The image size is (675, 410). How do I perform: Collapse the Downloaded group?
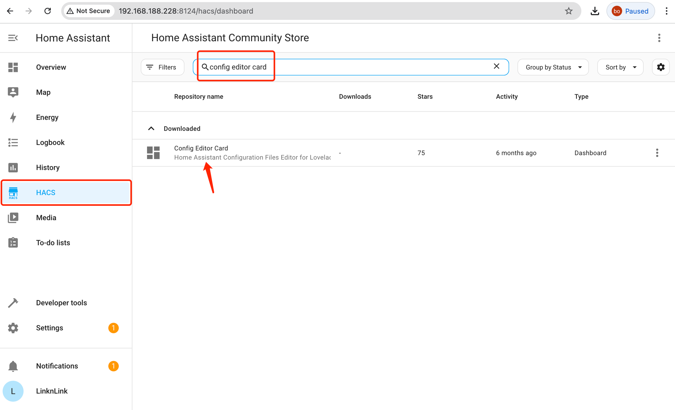click(151, 129)
